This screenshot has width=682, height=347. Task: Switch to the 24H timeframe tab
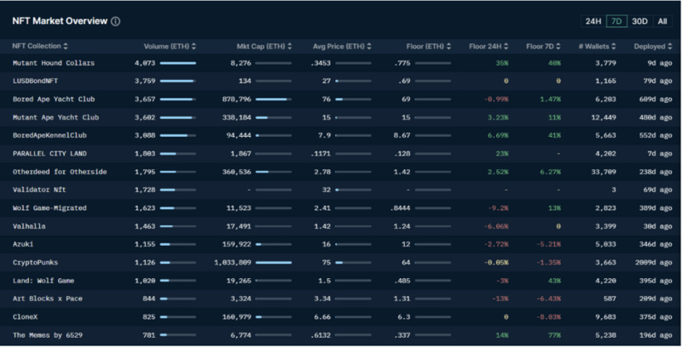593,21
